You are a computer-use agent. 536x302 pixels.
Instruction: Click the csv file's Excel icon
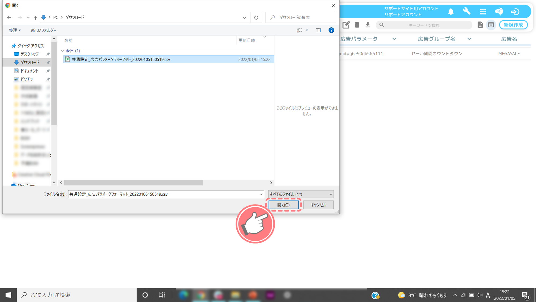[67, 59]
